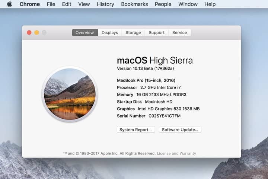Click the Software Update... button
Screen dimensions: 268x179
click(180, 130)
